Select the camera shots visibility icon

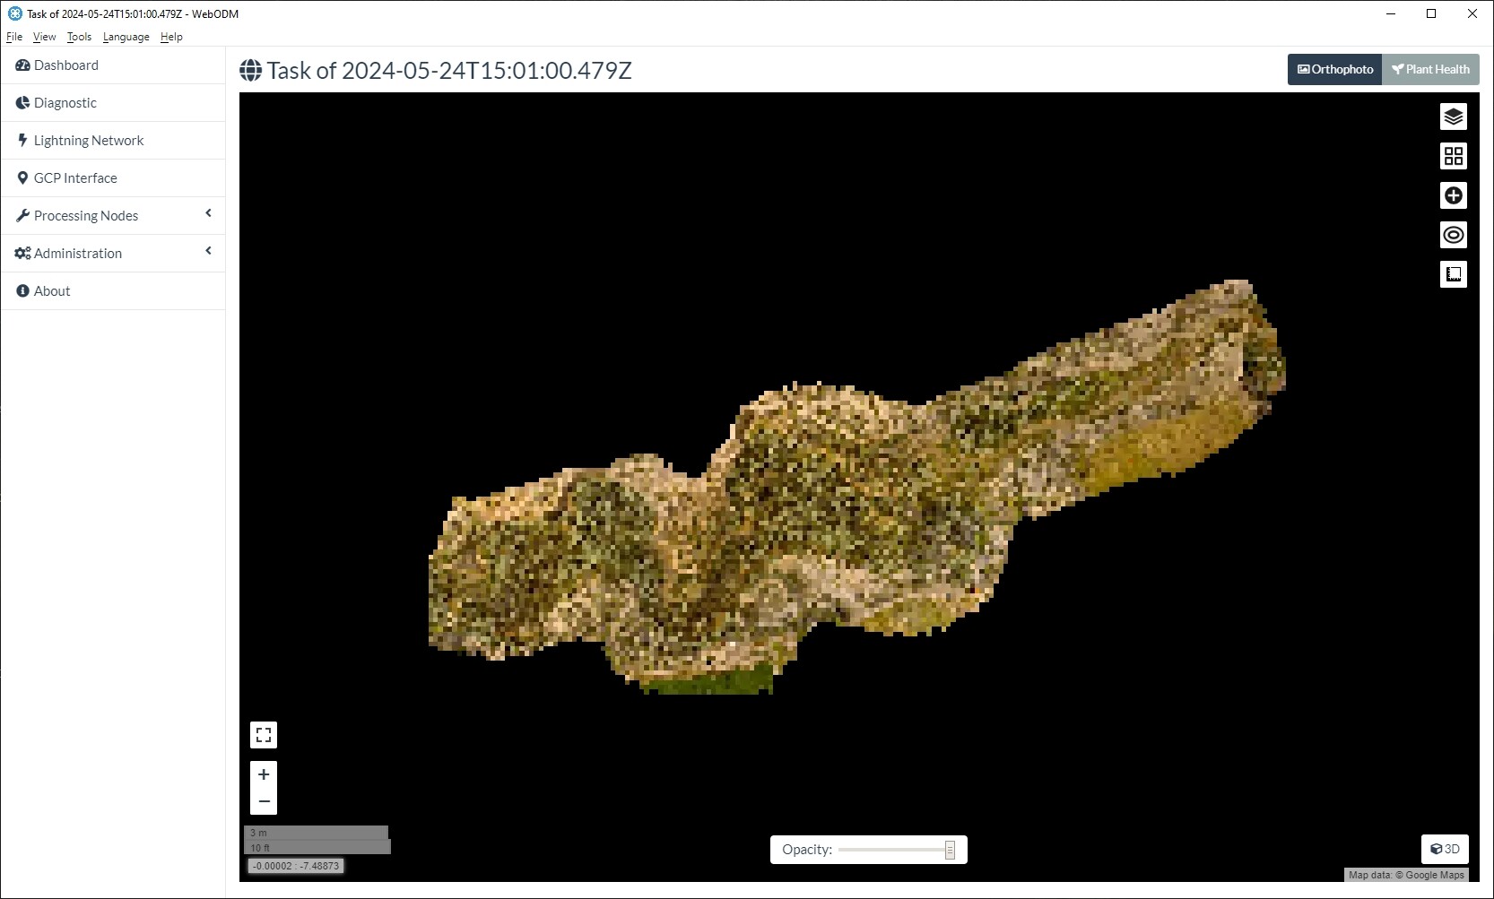[x=1454, y=235]
